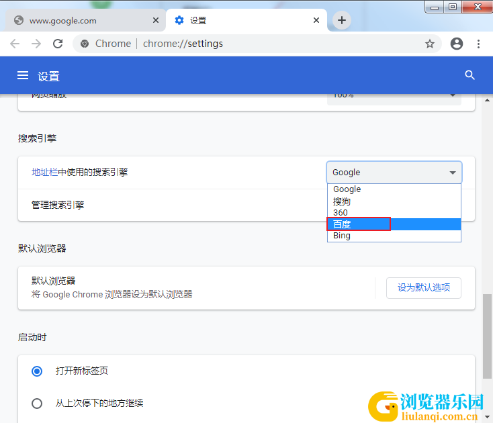This screenshot has height=423, width=493.
Task: Click the 将 Google Chrome 浏览器设为默认浏览器 description
Action: point(112,295)
